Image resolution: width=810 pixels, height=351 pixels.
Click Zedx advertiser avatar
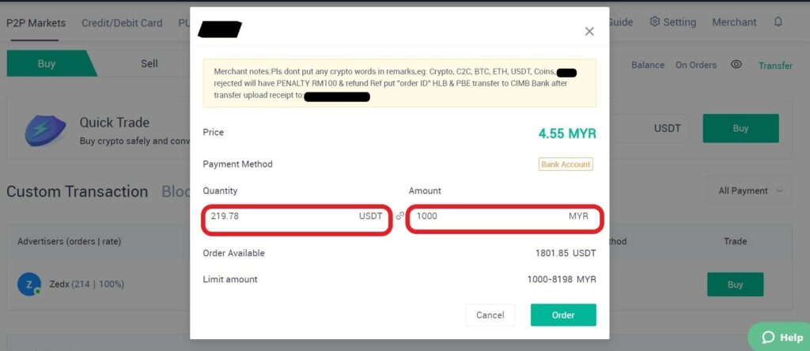[x=28, y=284]
